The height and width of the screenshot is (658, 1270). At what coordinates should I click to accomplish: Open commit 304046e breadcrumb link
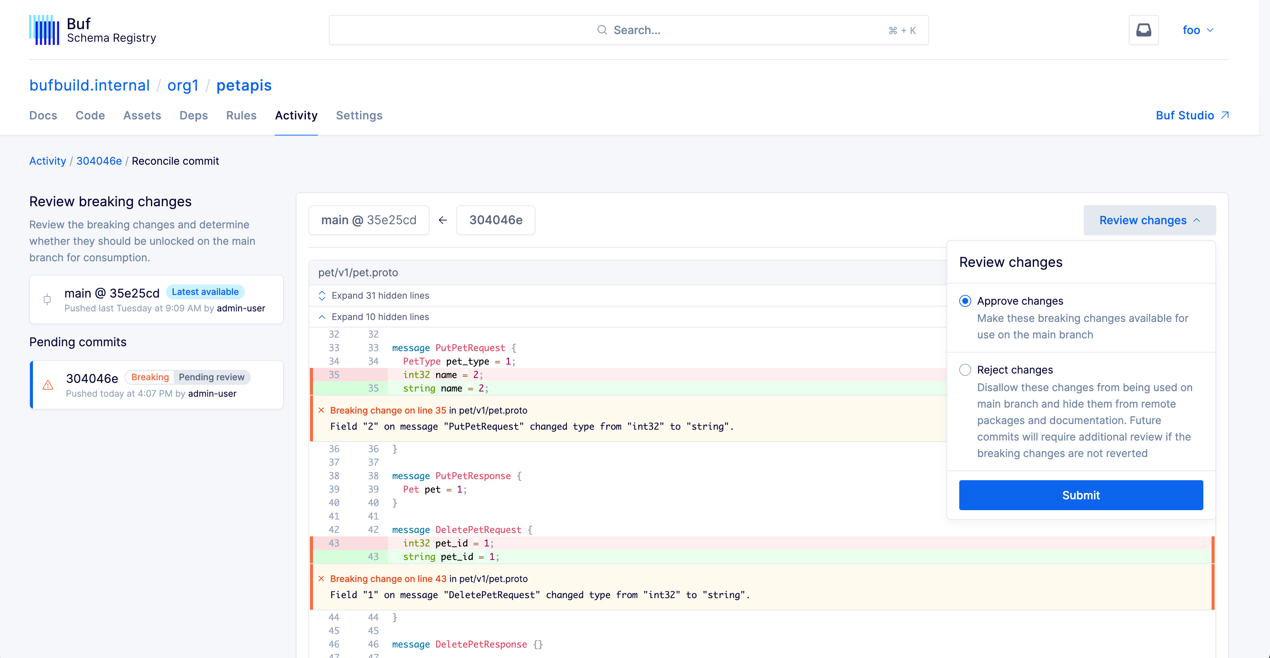pyautogui.click(x=99, y=161)
